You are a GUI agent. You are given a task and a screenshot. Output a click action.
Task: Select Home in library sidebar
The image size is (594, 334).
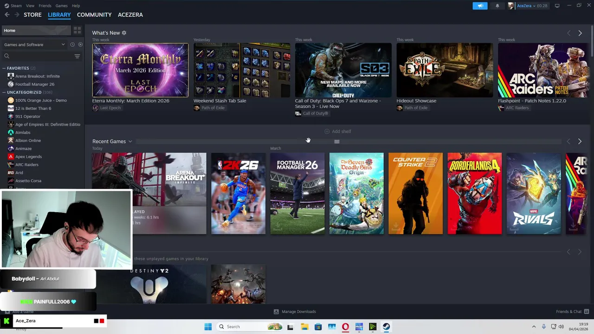point(36,31)
